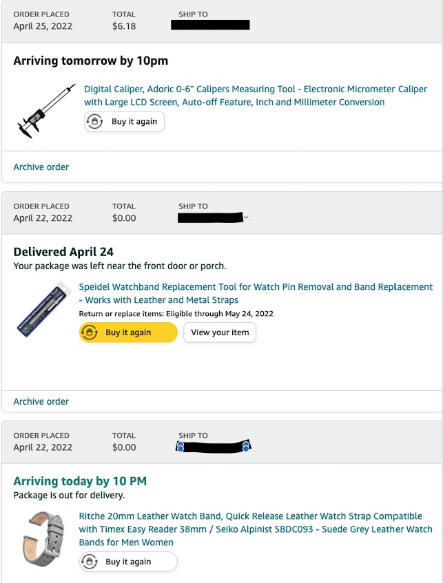Click the reorder icon on the yellow Speidel button
443x583 pixels.
click(x=89, y=332)
